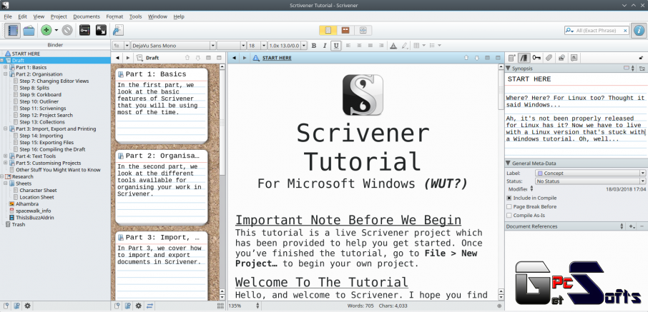Open the Label dropdown showing Concept
The width and height of the screenshot is (648, 312).
click(591, 173)
